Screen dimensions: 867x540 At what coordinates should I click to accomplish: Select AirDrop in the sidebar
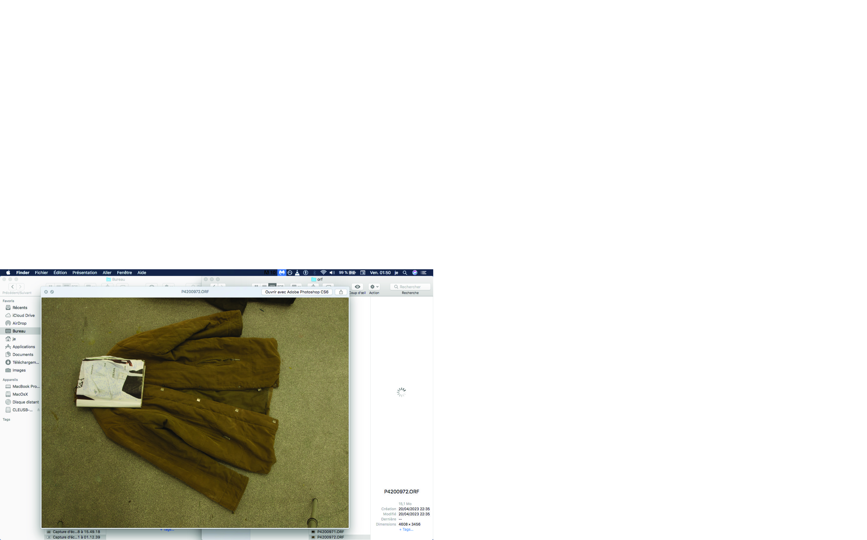(19, 323)
